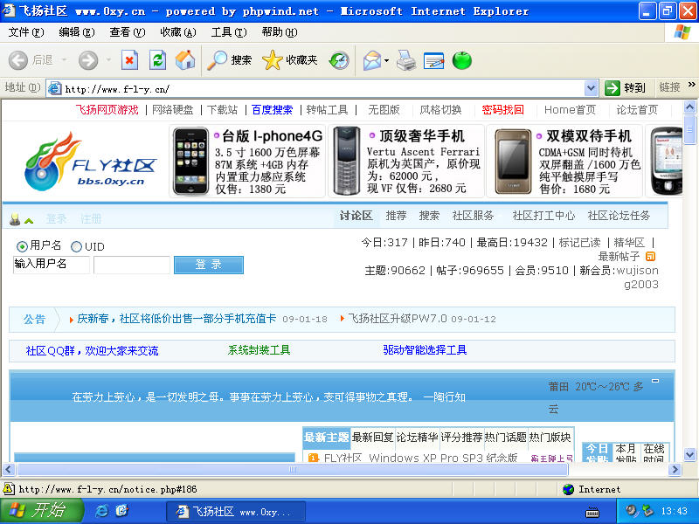This screenshot has width=699, height=524.
Task: Click the green up-arrow icon beside avatar
Action: pos(29,221)
